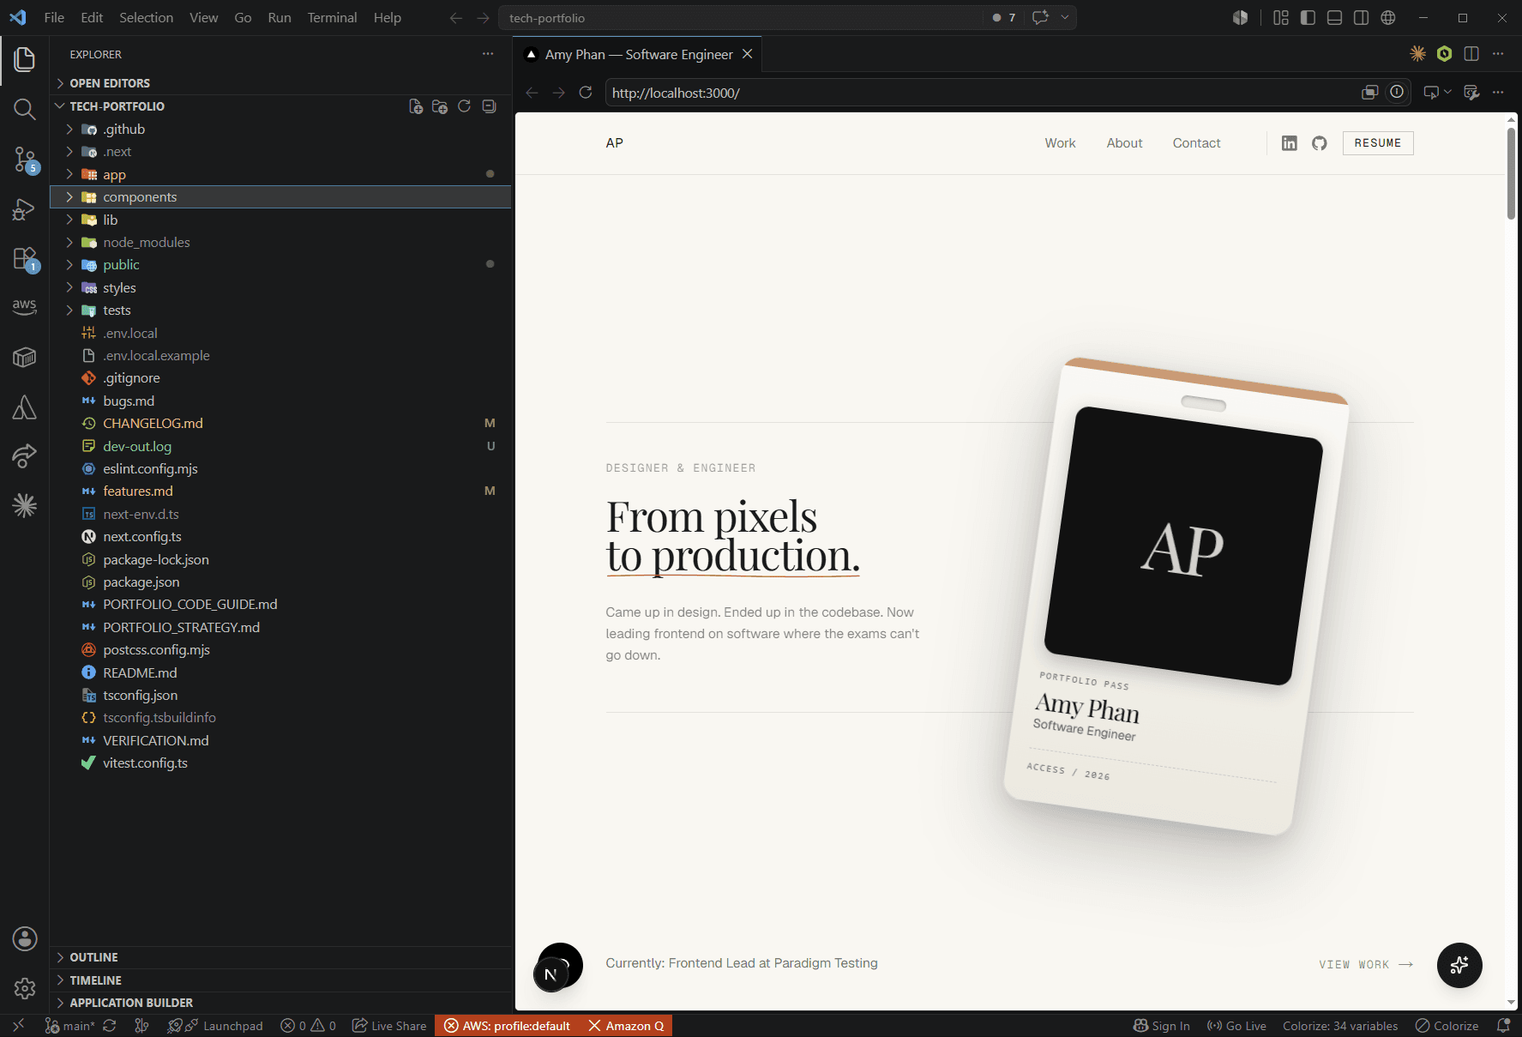Open the Extensions view
The image size is (1522, 1037).
pos(24,259)
